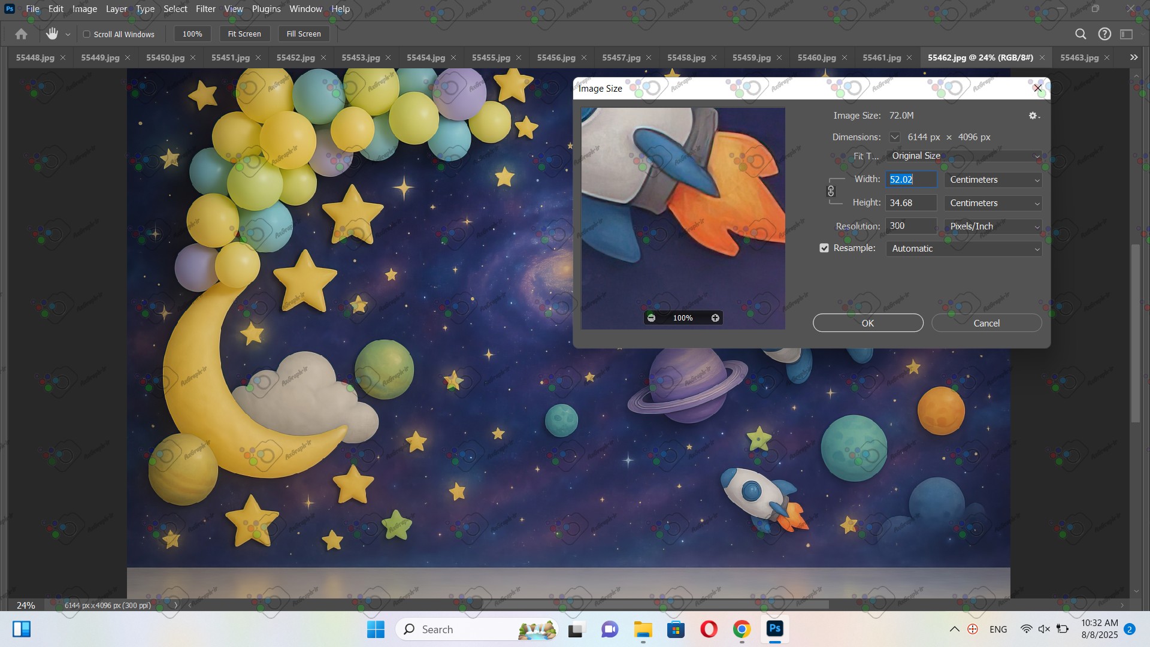
Task: Select the Hand tool icon
Action: coord(52,34)
